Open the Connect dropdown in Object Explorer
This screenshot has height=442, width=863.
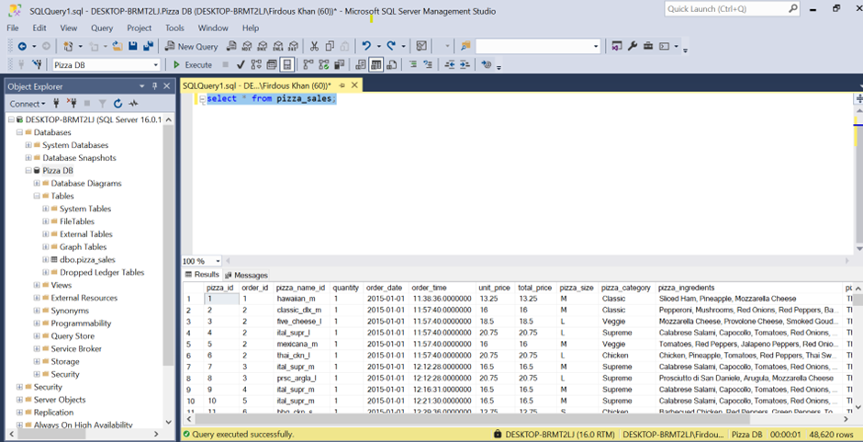coord(28,104)
